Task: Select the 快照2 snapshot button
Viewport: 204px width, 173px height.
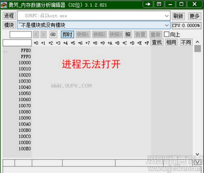Action: click(99, 35)
